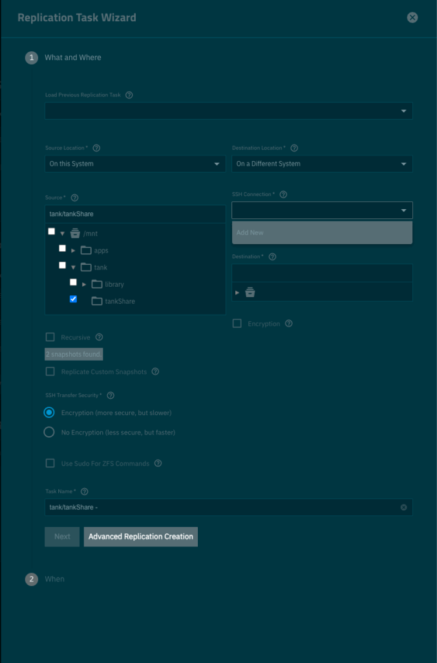Open help for SSH Connection
Image resolution: width=437 pixels, height=663 pixels.
[283, 194]
